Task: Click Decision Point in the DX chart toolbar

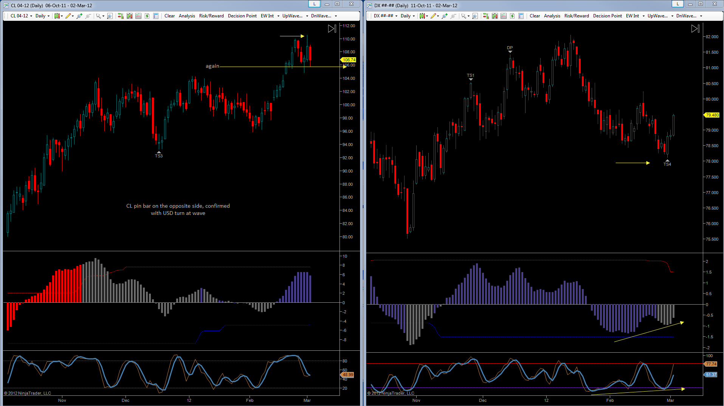Action: (607, 16)
